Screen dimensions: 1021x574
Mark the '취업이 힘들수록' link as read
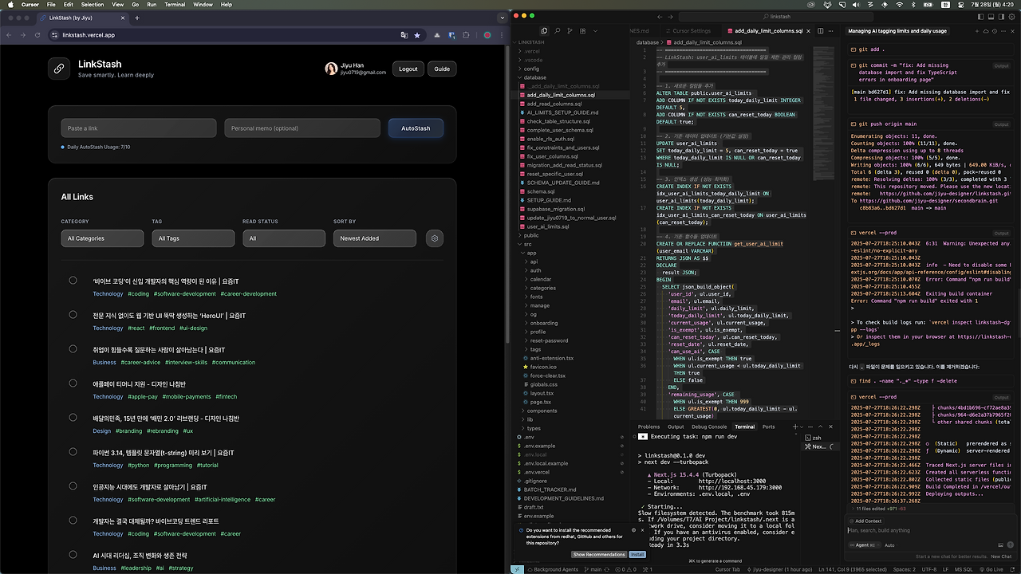(73, 349)
